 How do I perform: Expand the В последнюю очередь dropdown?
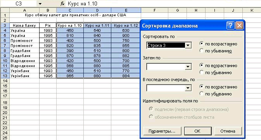click(188, 88)
